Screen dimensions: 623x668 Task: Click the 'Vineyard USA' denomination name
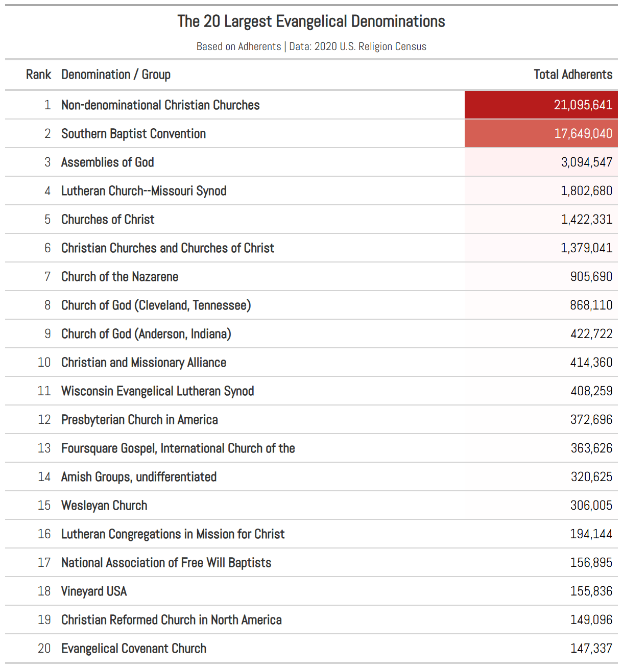click(x=93, y=591)
